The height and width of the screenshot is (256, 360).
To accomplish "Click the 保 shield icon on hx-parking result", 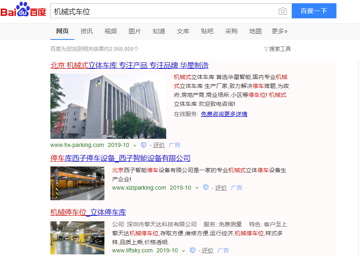I will click(x=144, y=145).
